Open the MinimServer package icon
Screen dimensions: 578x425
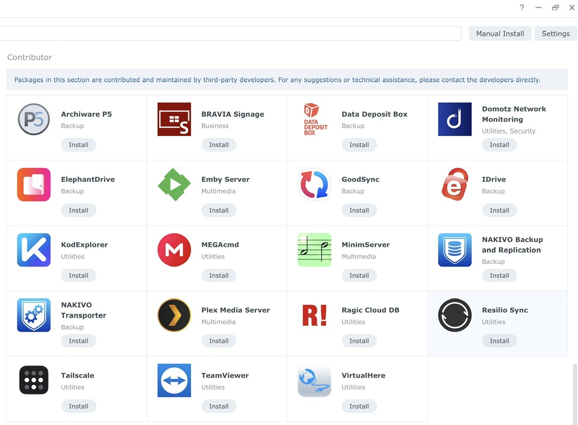(315, 250)
